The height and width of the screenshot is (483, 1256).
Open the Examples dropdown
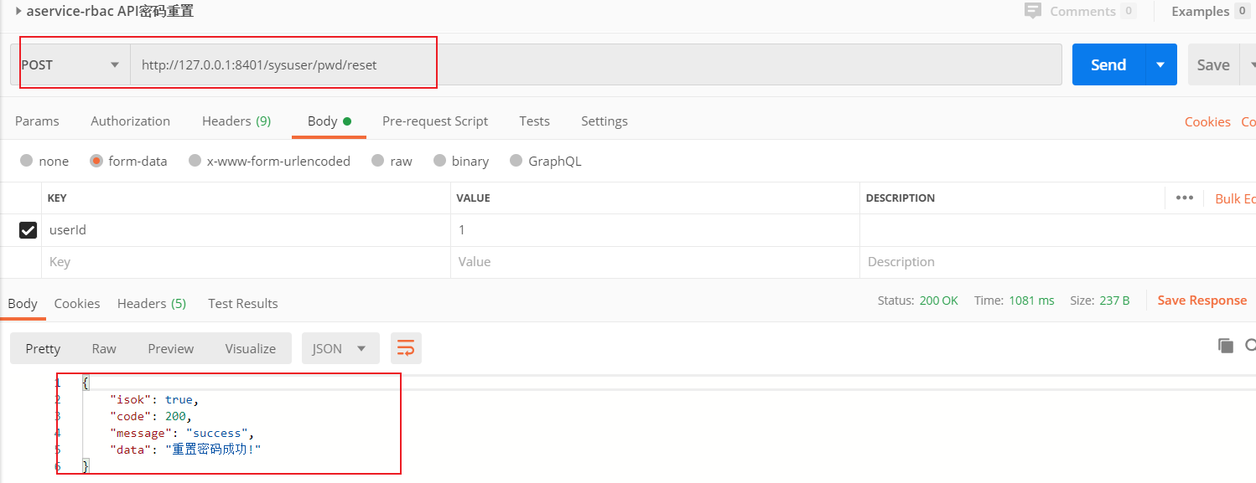pyautogui.click(x=1211, y=11)
